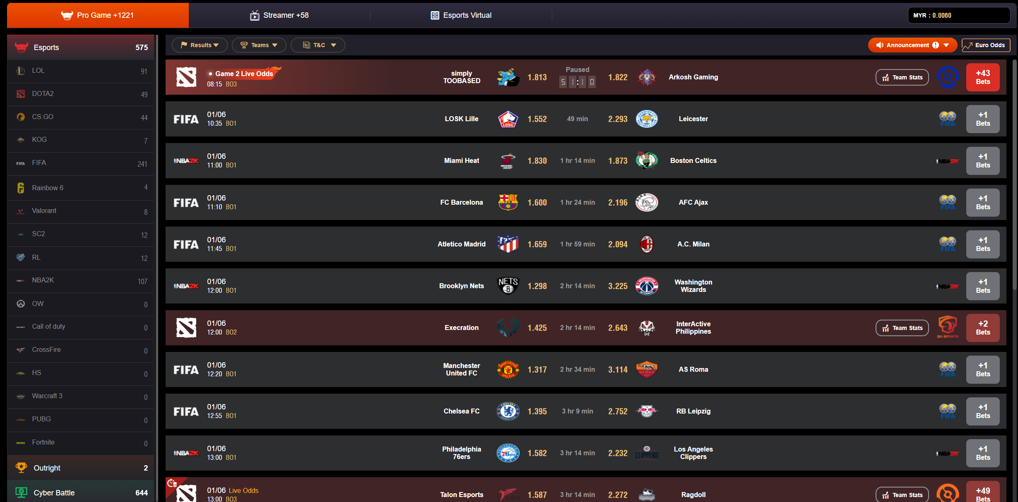Click the LOSC Lille team crest

508,119
